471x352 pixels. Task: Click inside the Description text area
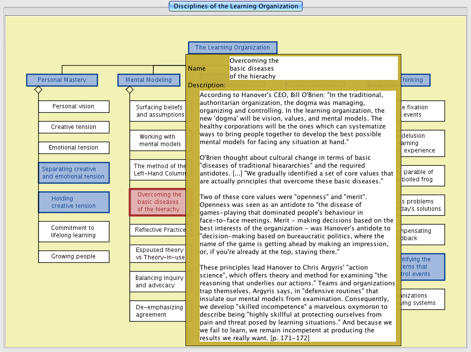click(297, 216)
